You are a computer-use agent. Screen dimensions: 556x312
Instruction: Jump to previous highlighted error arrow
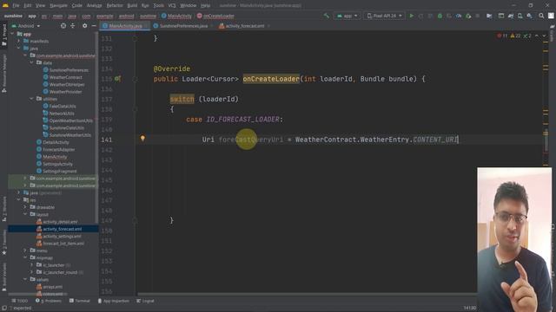click(537, 36)
